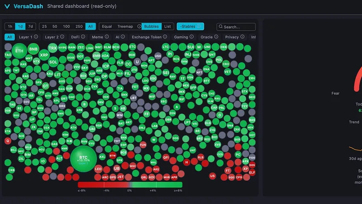Limit view to top 100 coins
Viewport: 362px width, 204px height.
pyautogui.click(x=66, y=26)
